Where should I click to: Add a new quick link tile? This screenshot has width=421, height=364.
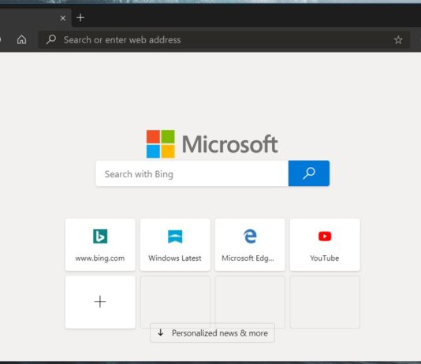[x=100, y=302]
